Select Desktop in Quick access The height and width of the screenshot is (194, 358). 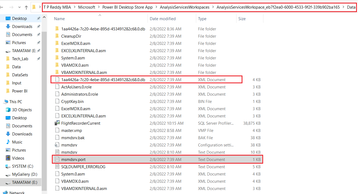coord(19,19)
